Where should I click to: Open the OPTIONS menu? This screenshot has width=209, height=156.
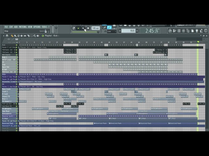(37, 27)
